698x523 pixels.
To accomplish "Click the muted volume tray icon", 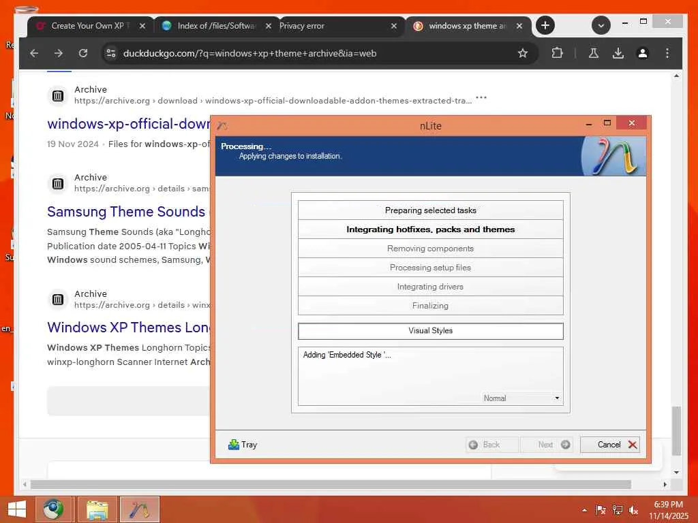I will click(633, 510).
